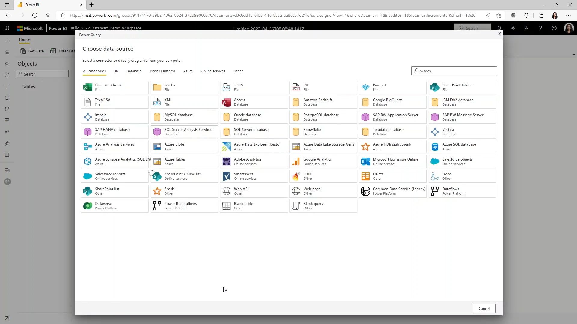The width and height of the screenshot is (577, 324).
Task: Choose the OData connector
Action: [392, 176]
